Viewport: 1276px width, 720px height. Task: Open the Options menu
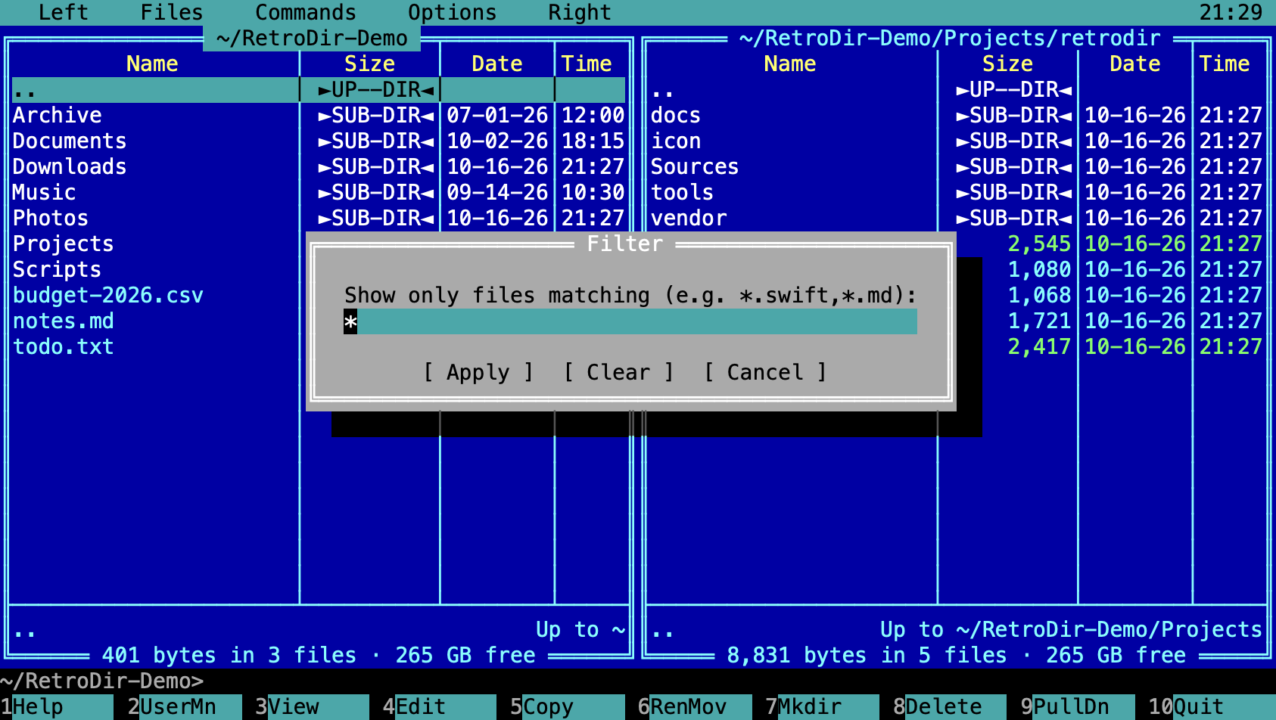pos(453,12)
